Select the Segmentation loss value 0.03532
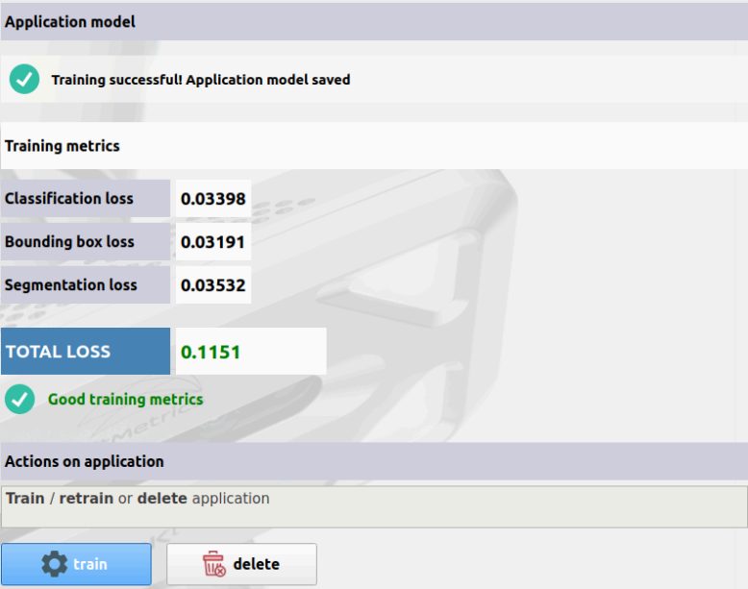Viewport: 748px width, 589px height. click(213, 285)
